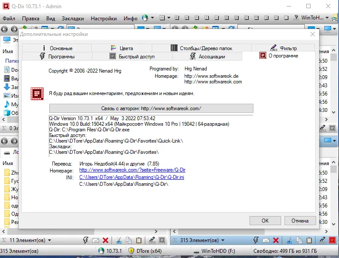Screen dimensions: 339x258
Task: Cut scissors icon in the blue 315 Элемент(ов) pane bar
Action: (289, 240)
